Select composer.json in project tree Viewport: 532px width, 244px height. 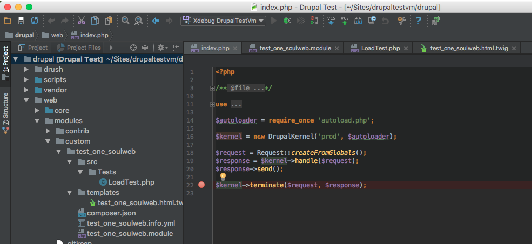pyautogui.click(x=107, y=213)
